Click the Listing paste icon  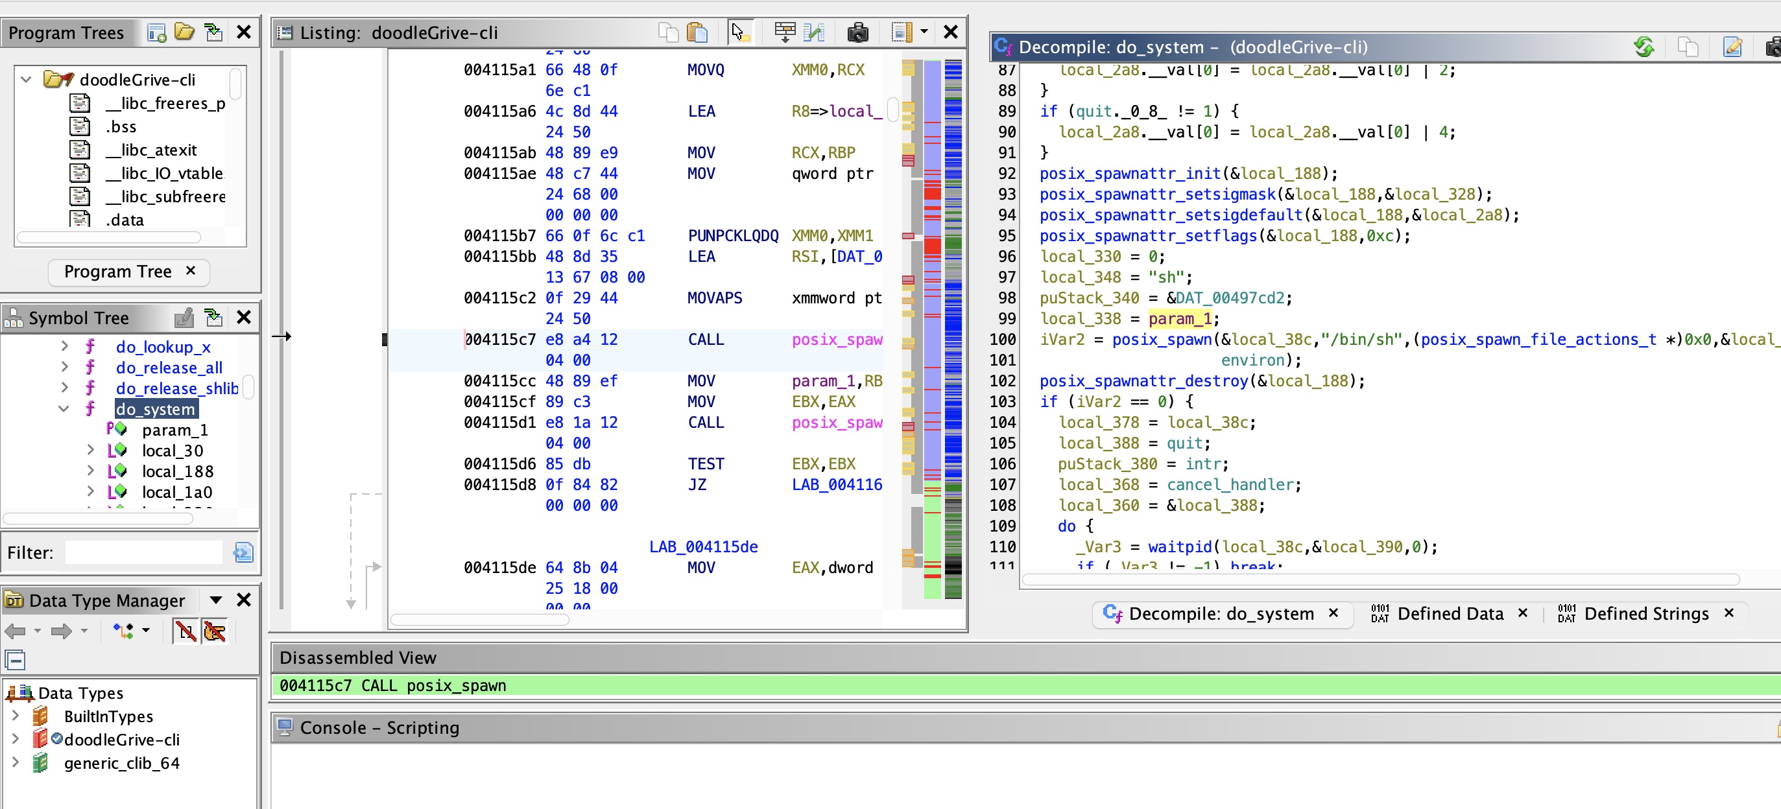(697, 32)
